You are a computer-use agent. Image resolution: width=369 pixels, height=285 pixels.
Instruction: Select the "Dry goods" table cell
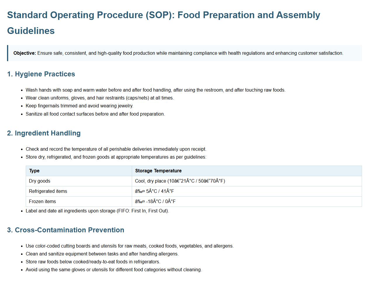(39, 181)
